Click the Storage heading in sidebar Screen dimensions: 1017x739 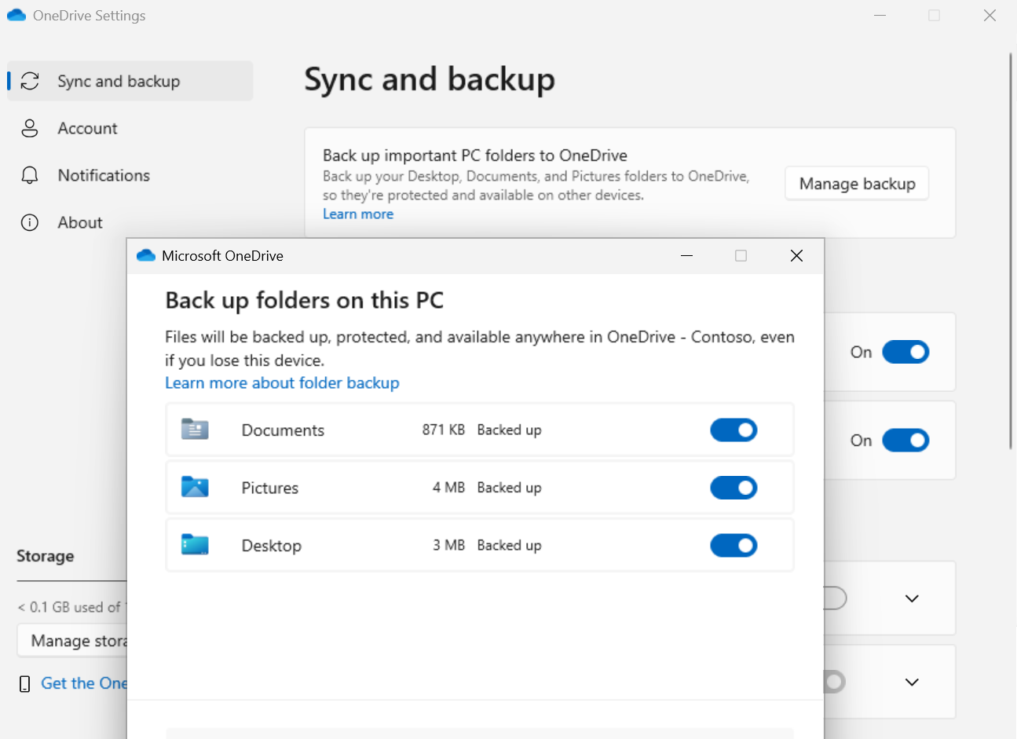point(45,555)
